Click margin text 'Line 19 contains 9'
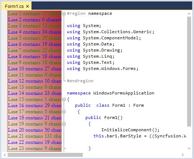 pos(28,124)
